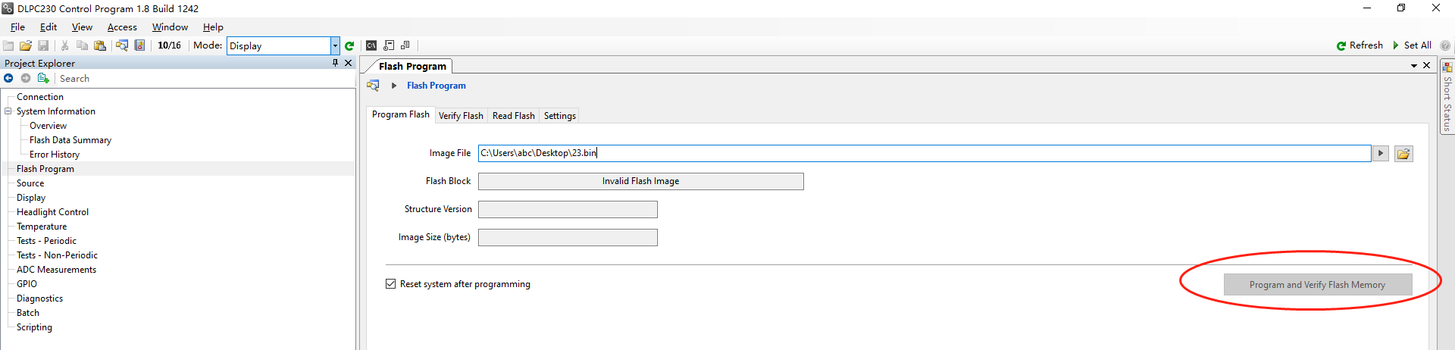Switch to the Verify Flash tab
Viewport: 1455px width, 350px height.
point(461,116)
